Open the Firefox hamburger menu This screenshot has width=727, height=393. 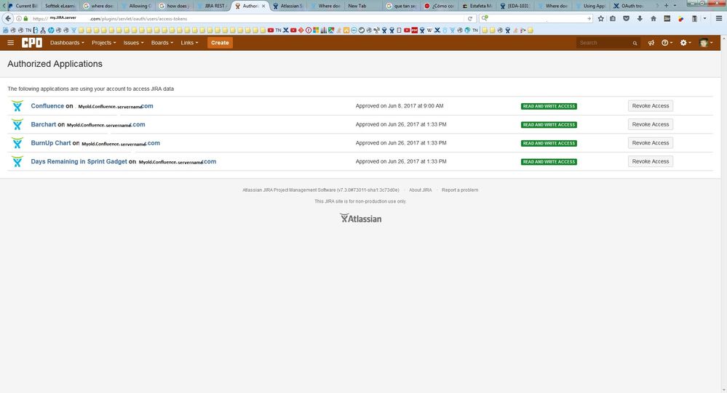tap(719, 18)
